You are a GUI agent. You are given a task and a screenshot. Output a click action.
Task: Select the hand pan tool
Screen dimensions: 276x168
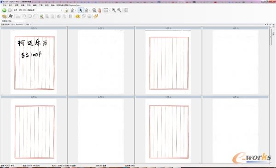pos(100,10)
